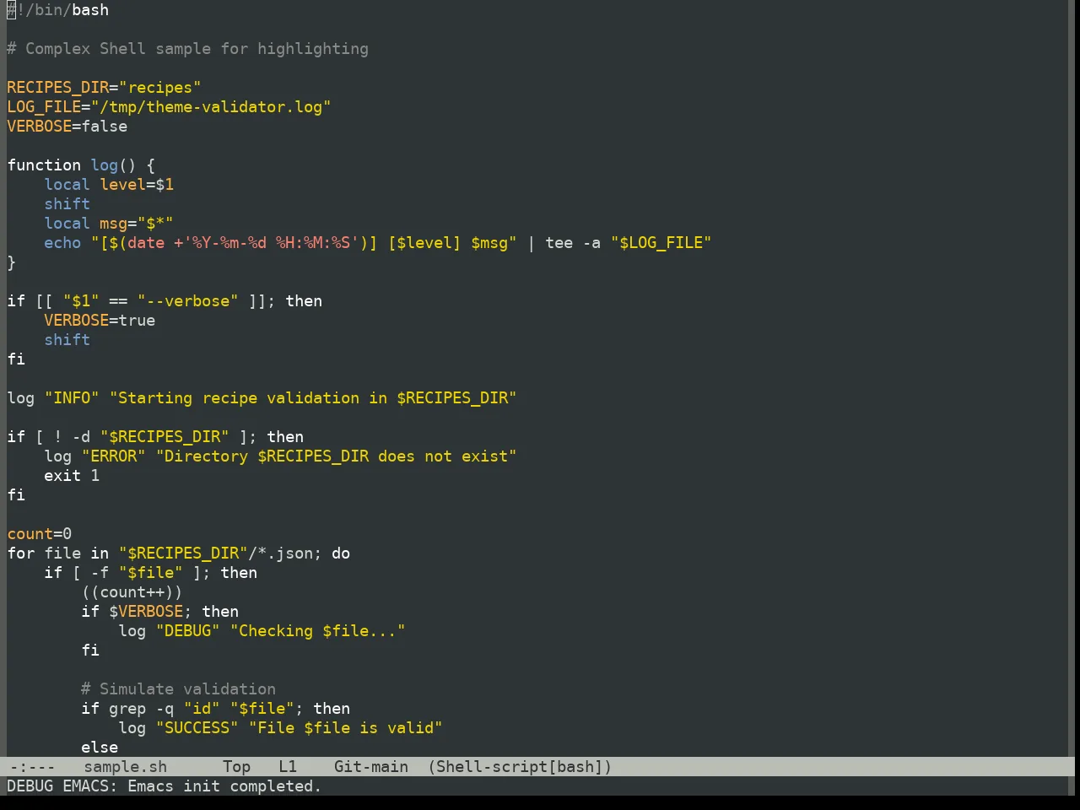This screenshot has width=1080, height=810.
Task: Click the 'if [ -f "$file" ]; then' line
Action: (150, 573)
